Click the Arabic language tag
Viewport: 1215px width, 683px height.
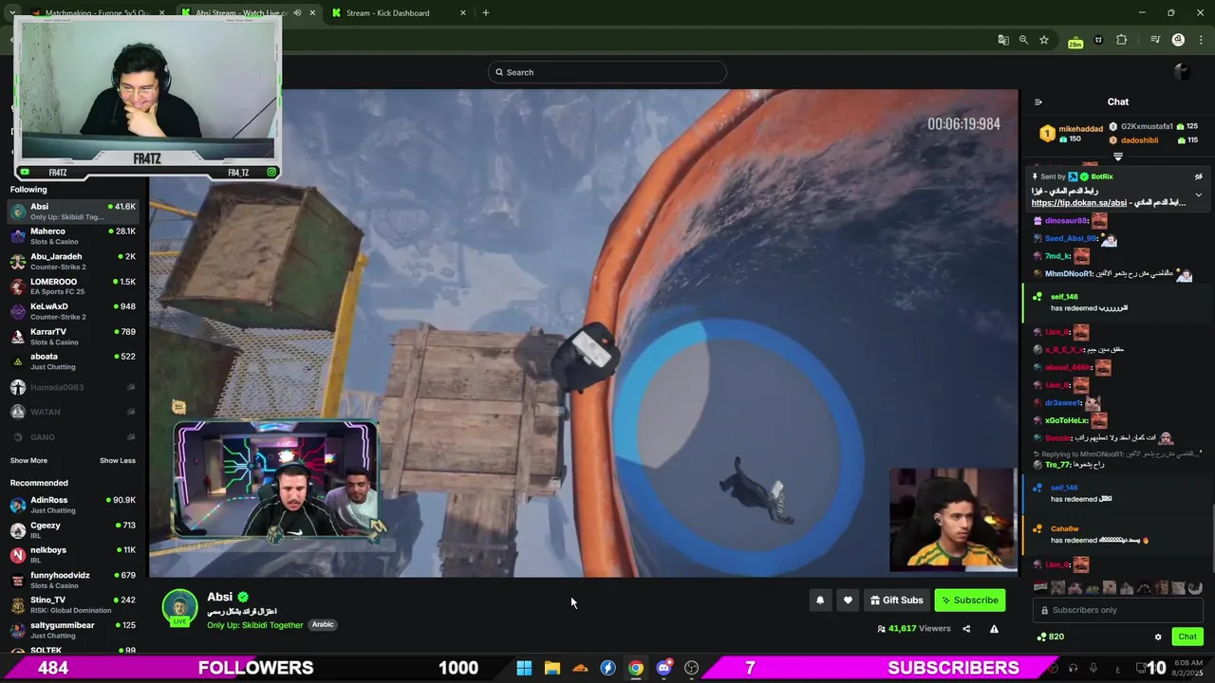pyautogui.click(x=323, y=624)
